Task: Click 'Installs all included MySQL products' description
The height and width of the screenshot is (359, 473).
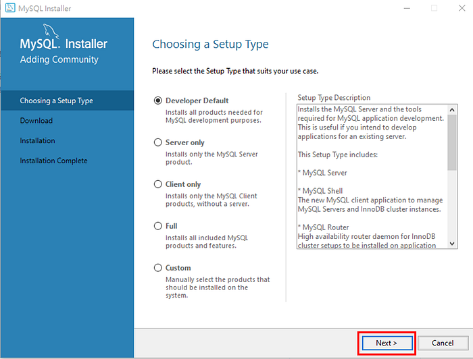Action: (207, 242)
